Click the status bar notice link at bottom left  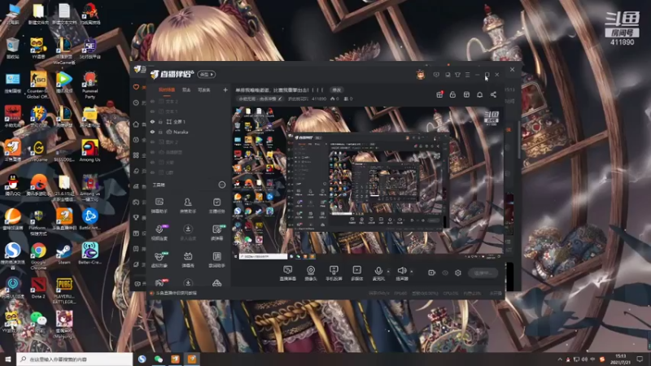(x=173, y=293)
